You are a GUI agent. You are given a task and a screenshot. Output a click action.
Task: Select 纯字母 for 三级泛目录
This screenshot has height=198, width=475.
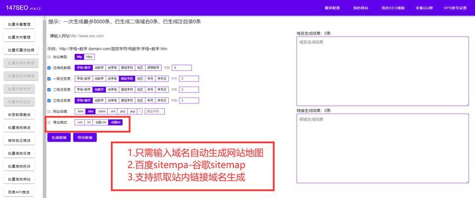(112, 100)
